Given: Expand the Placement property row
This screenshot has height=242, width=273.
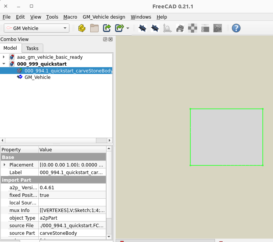Looking at the screenshot, I should click(5, 165).
